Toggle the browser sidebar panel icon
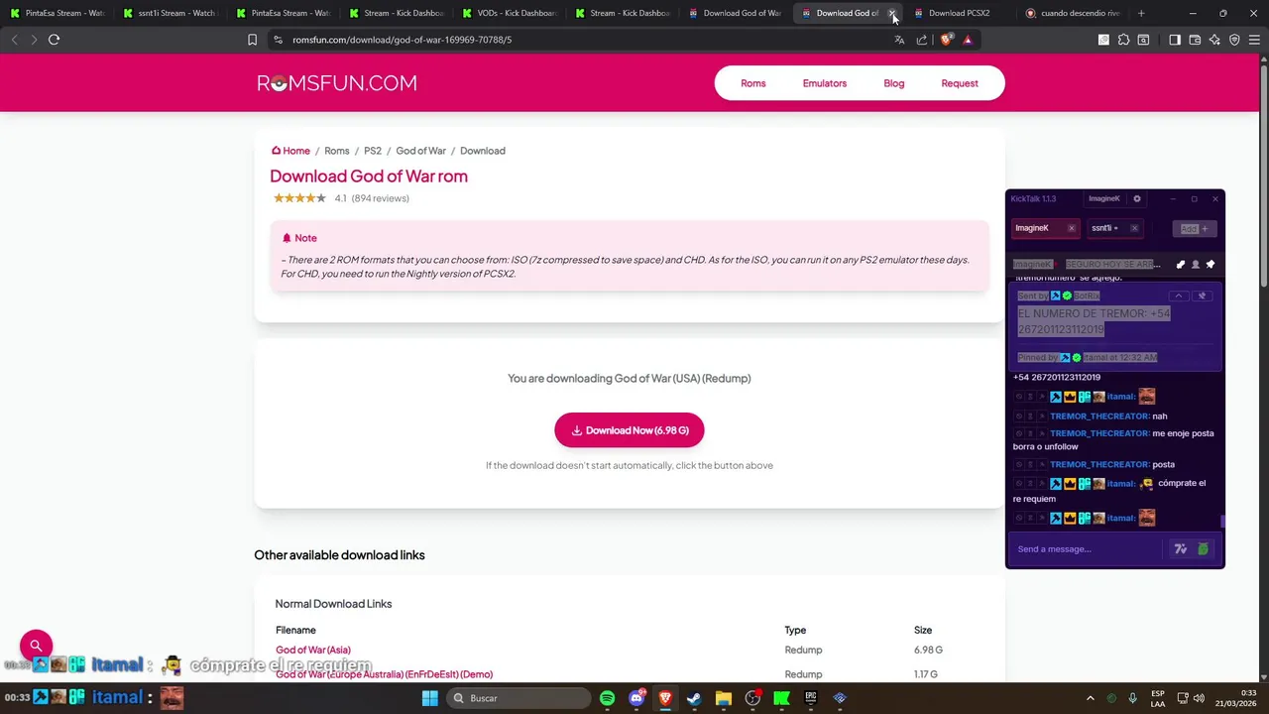The height and width of the screenshot is (714, 1269). click(x=1175, y=40)
